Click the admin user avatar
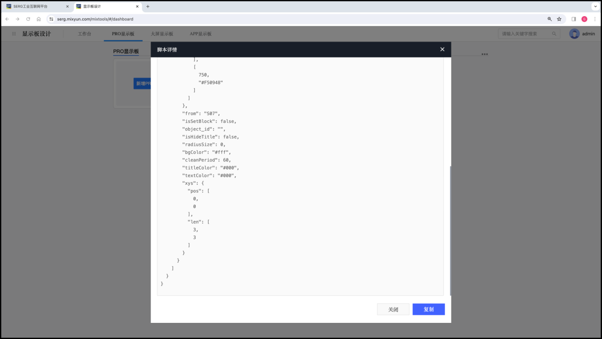This screenshot has height=339, width=602. 574,34
